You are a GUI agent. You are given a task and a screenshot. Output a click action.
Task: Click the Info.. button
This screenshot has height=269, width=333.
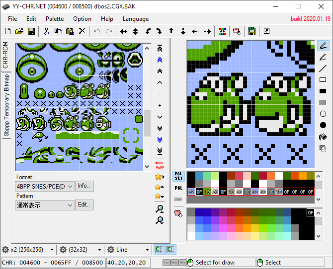(x=84, y=186)
